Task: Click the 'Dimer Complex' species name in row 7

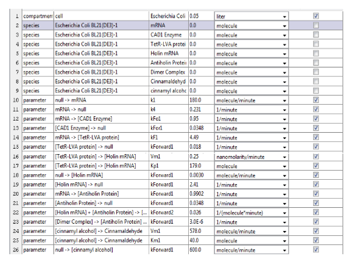Action: point(169,72)
